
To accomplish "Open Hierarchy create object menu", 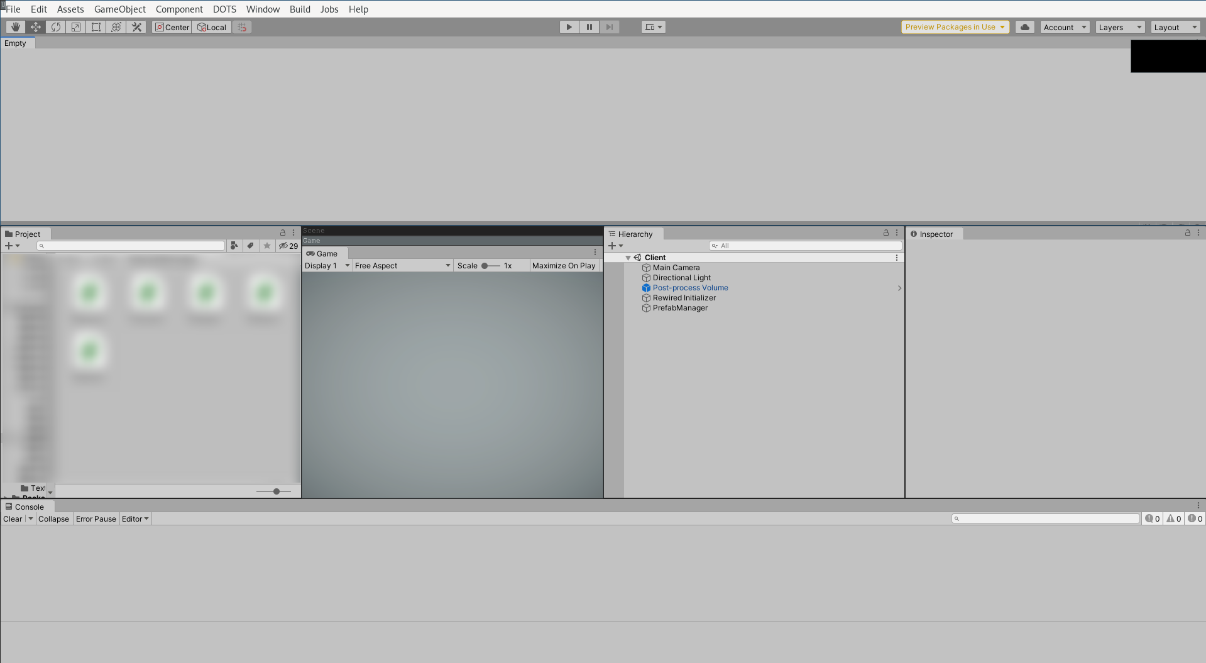I will 616,246.
